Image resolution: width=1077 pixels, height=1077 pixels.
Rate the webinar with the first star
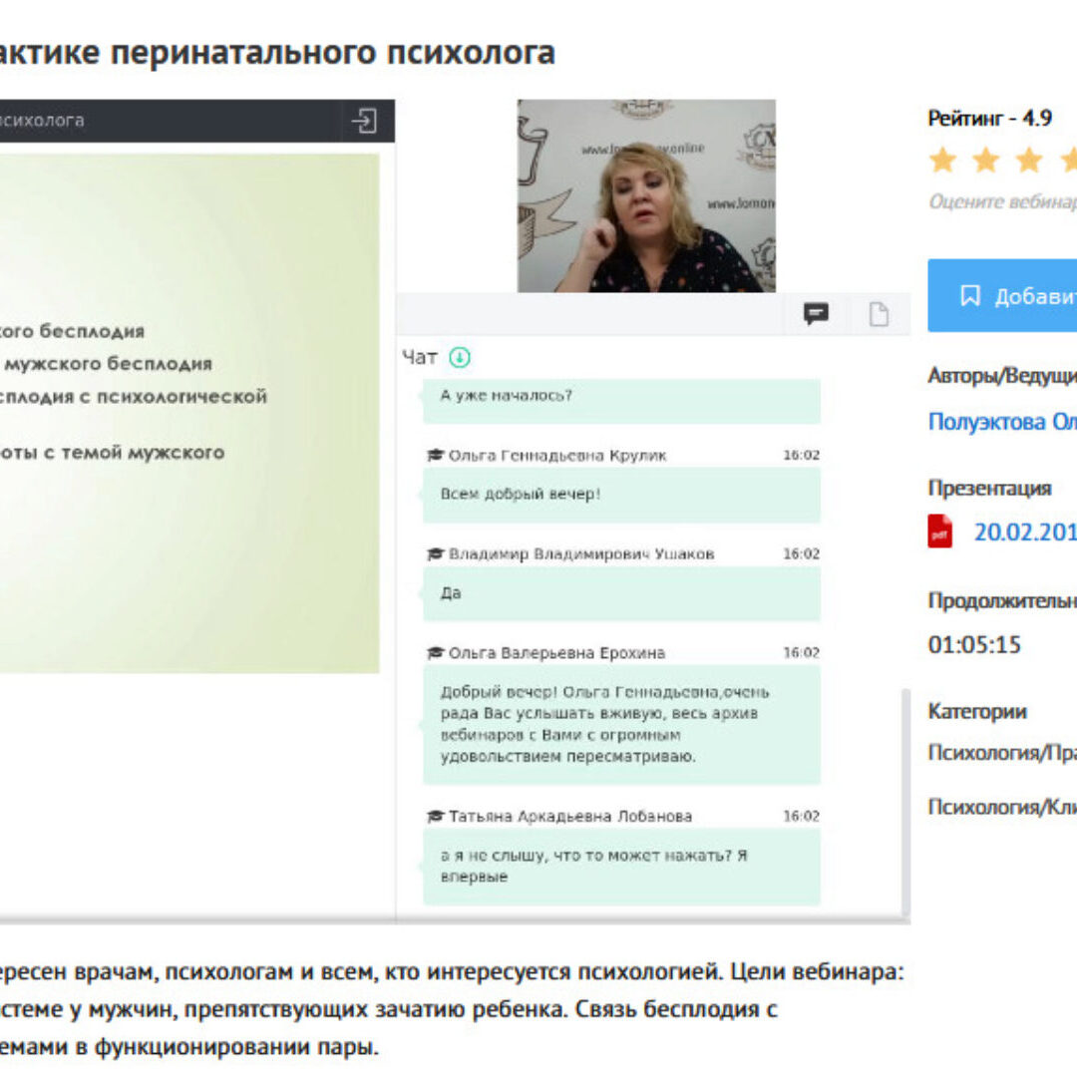click(x=942, y=160)
